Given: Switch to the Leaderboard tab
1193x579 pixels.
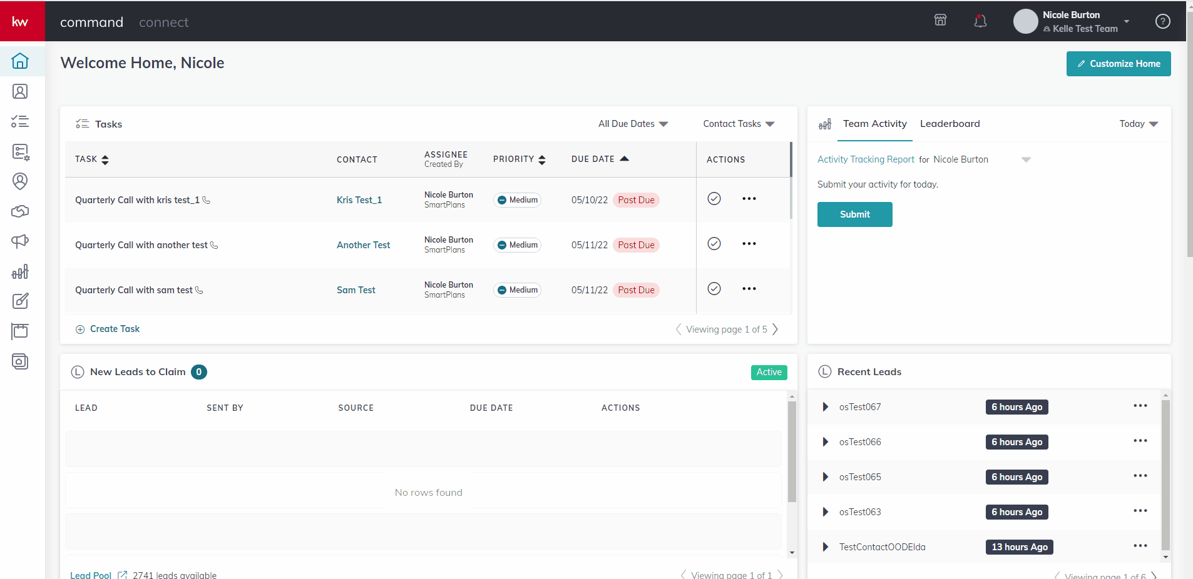Looking at the screenshot, I should tap(950, 124).
